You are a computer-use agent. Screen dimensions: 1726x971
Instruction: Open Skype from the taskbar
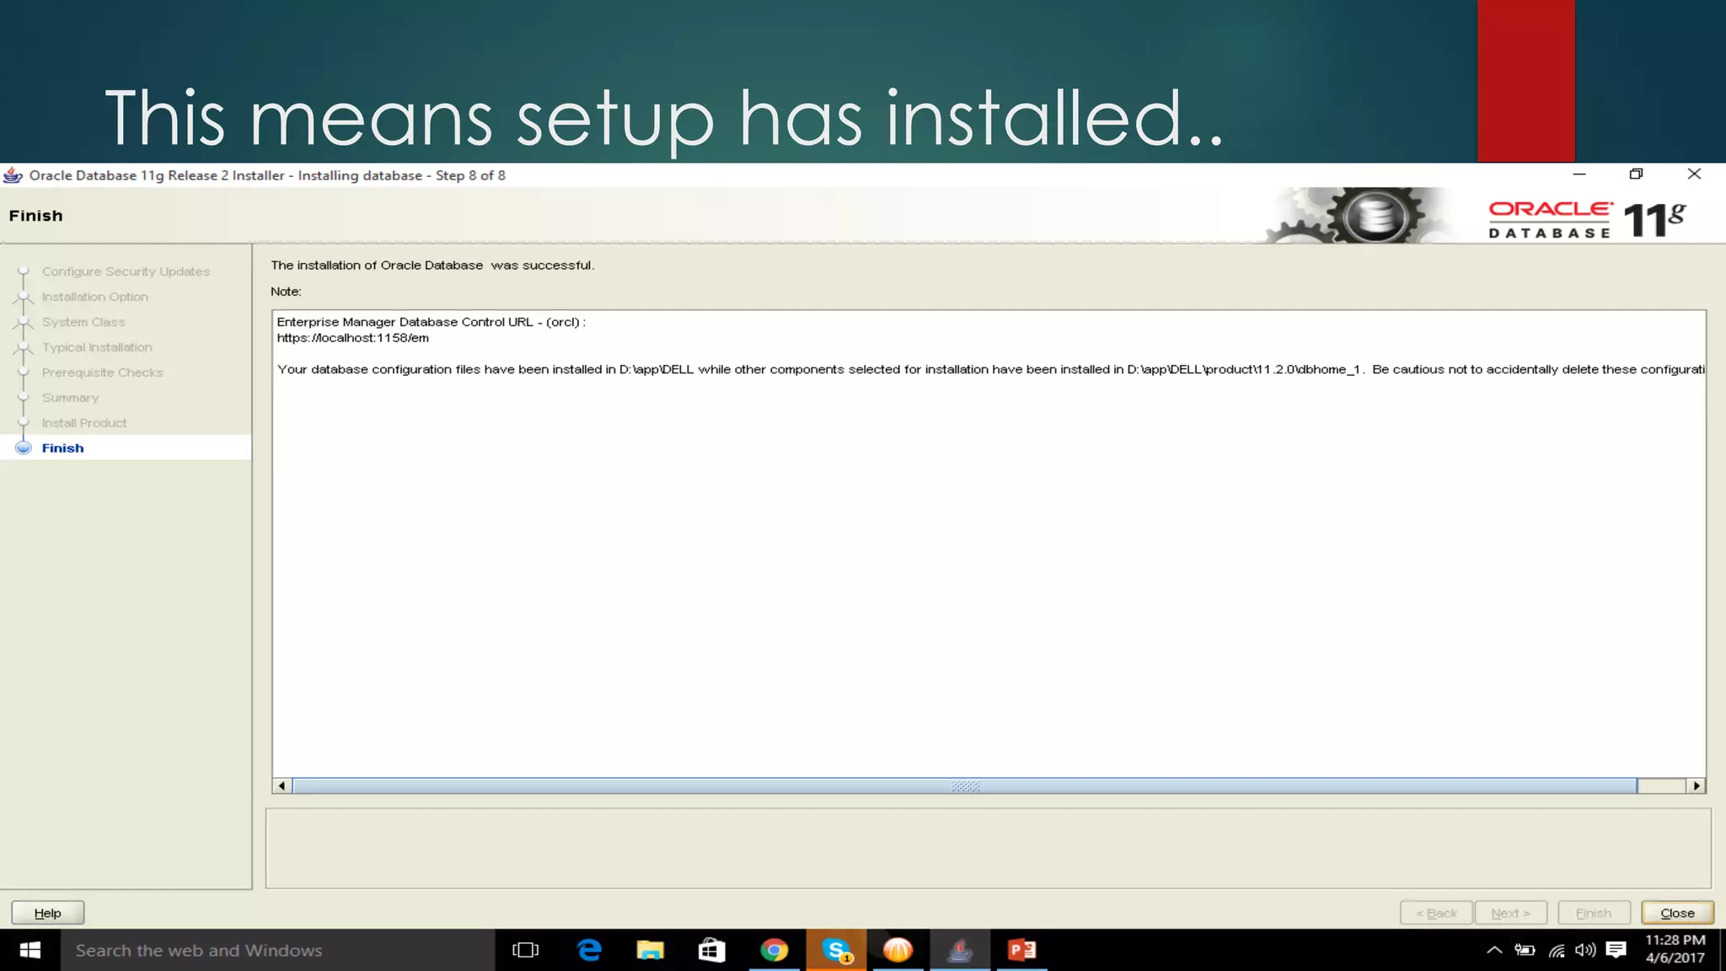point(836,950)
